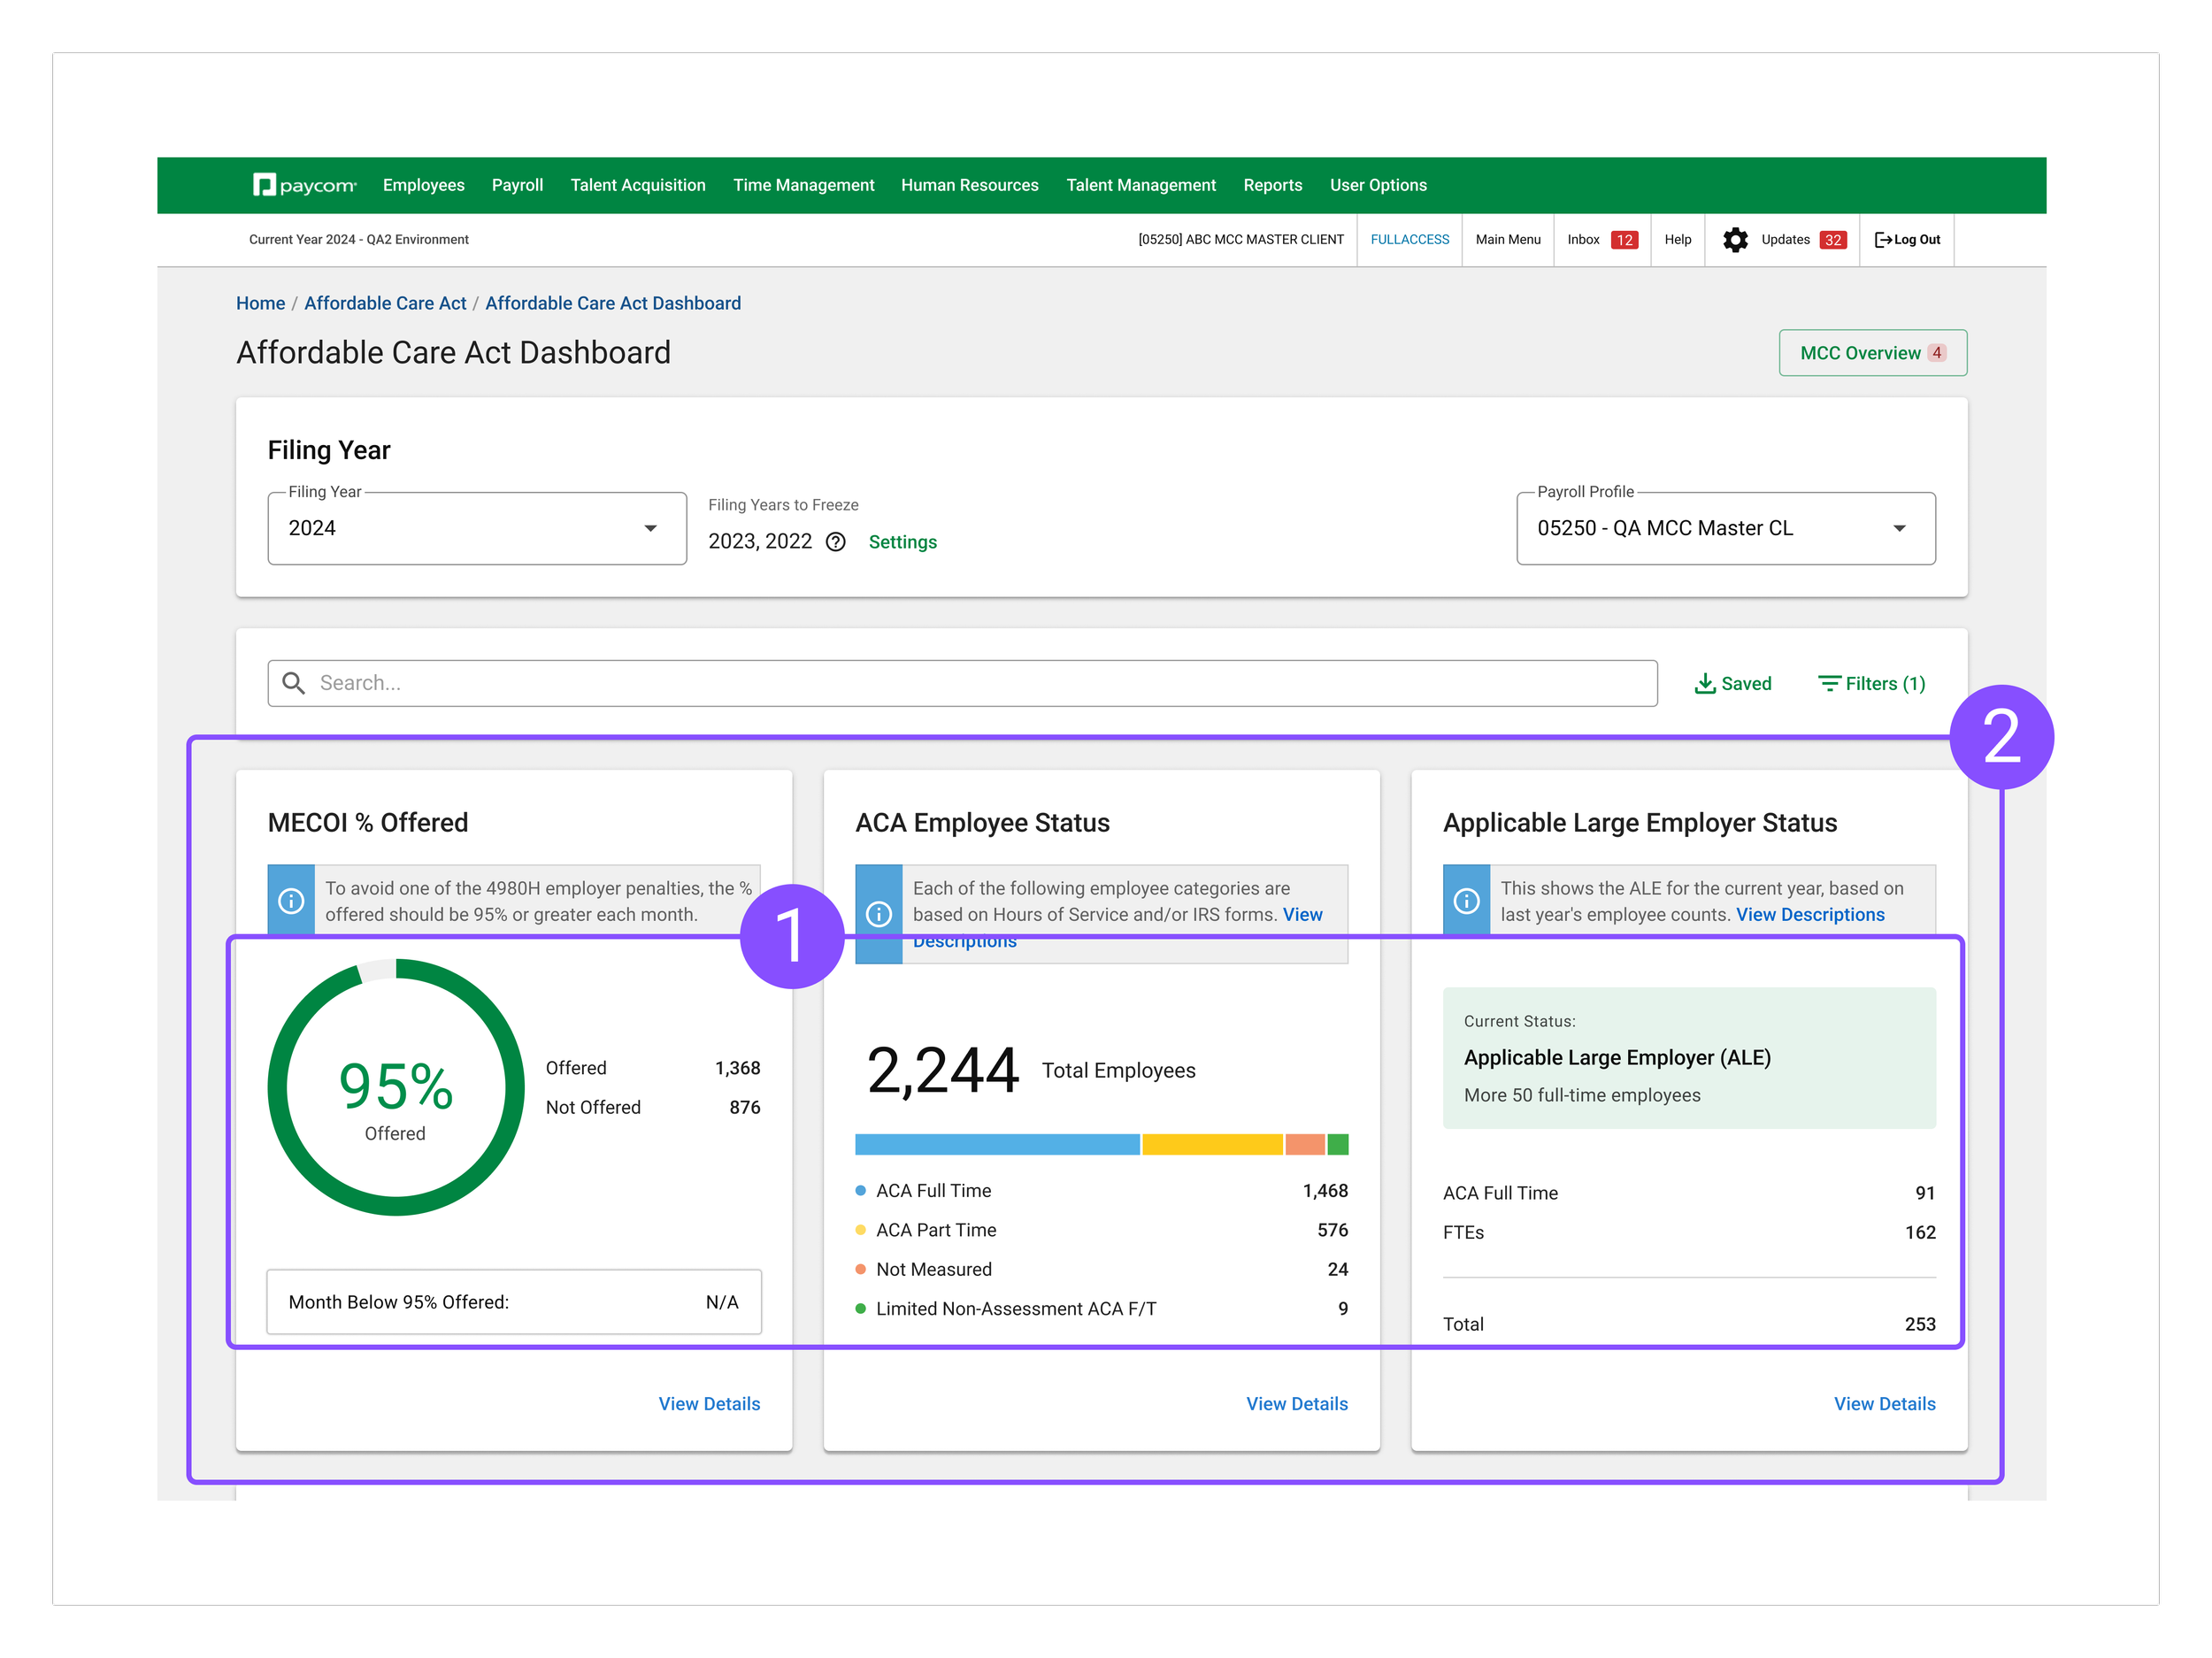Open the settings gear icon
Image resolution: width=2212 pixels, height=1658 pixels.
click(x=1735, y=240)
